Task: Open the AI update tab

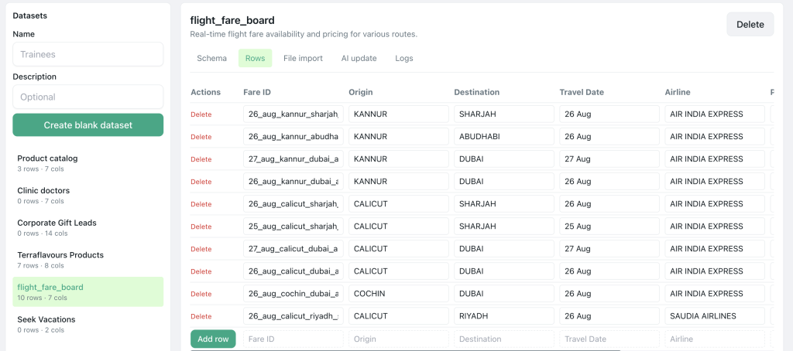Action: [x=359, y=58]
